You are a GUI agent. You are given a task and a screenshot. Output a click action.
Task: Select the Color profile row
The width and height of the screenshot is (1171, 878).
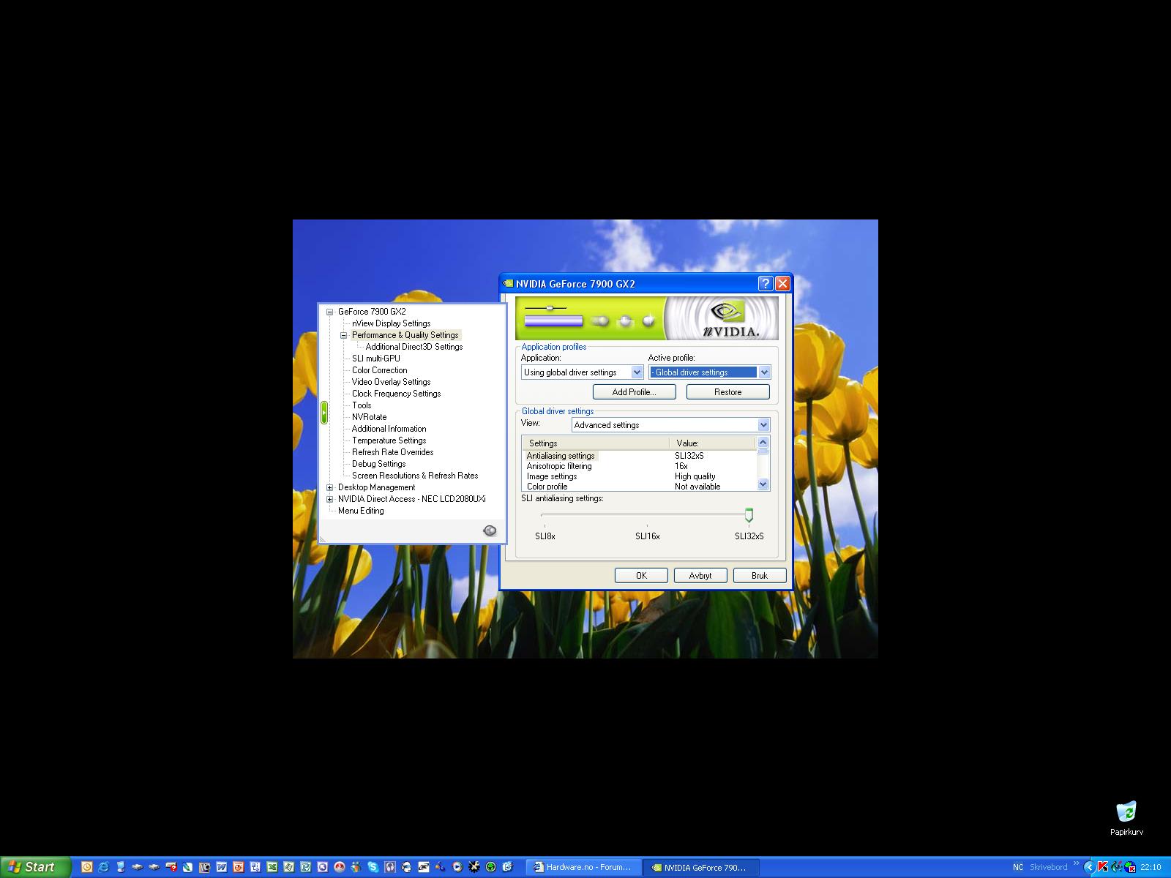pyautogui.click(x=640, y=487)
